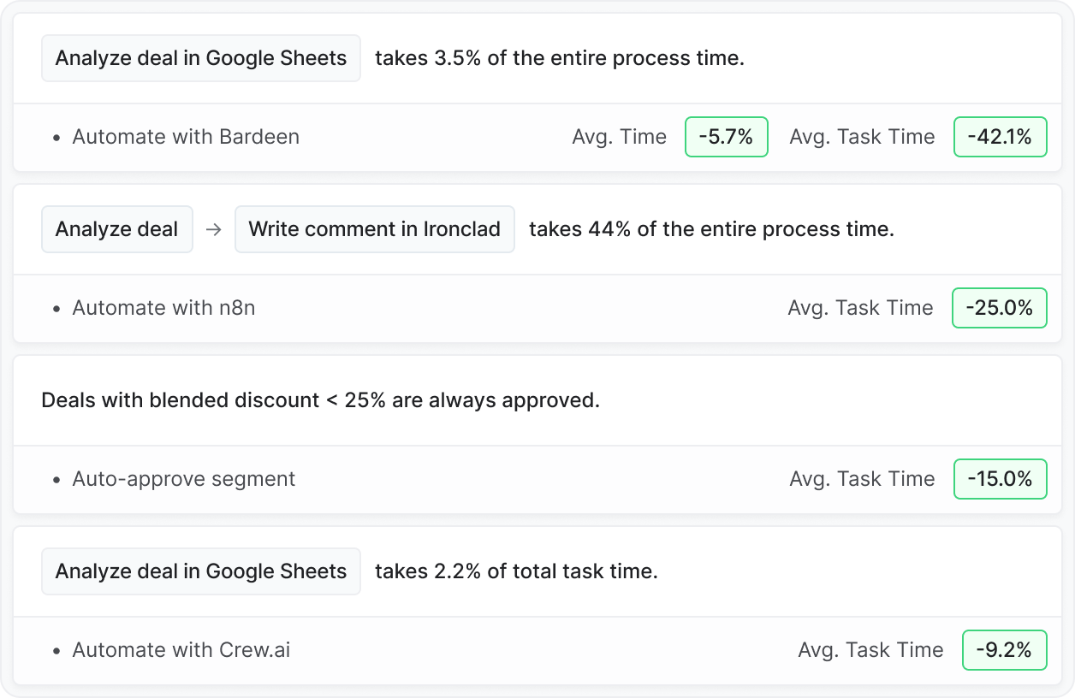Viewport: 1075px width, 698px height.
Task: Open the Automate with Bardeen suggestion
Action: pos(185,137)
